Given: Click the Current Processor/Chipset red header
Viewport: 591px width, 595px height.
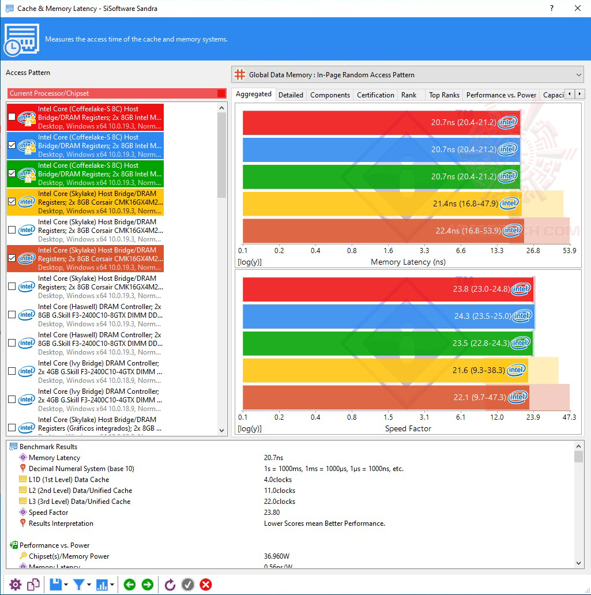Looking at the screenshot, I should click(117, 93).
